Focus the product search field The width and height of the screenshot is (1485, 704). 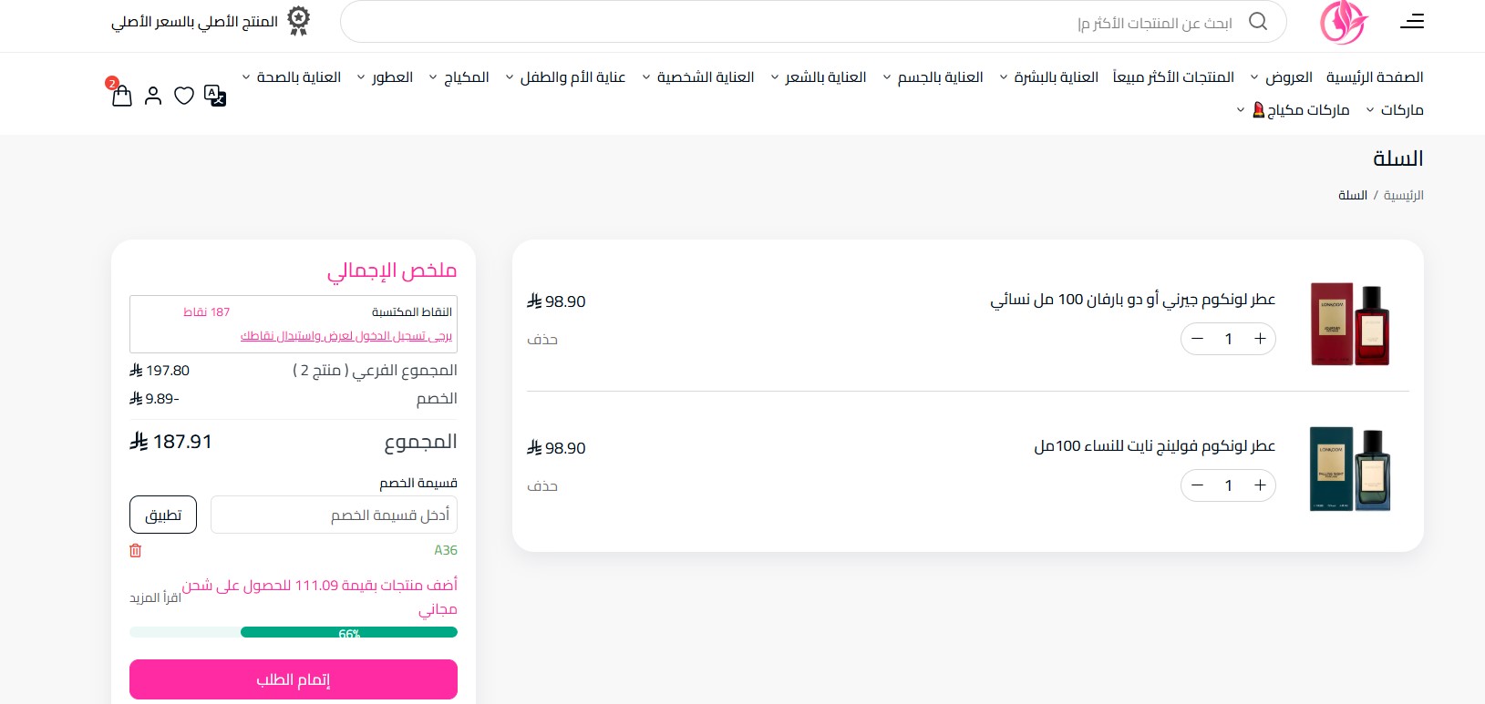tap(813, 22)
